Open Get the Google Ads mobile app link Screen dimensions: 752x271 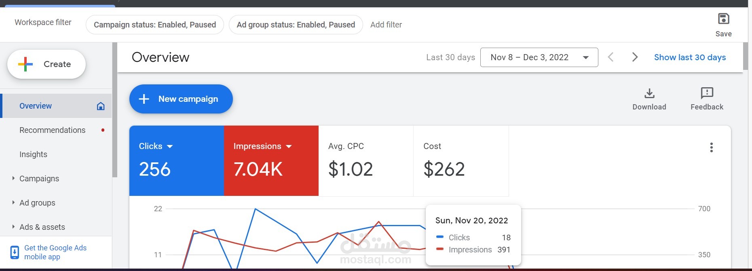(x=55, y=252)
